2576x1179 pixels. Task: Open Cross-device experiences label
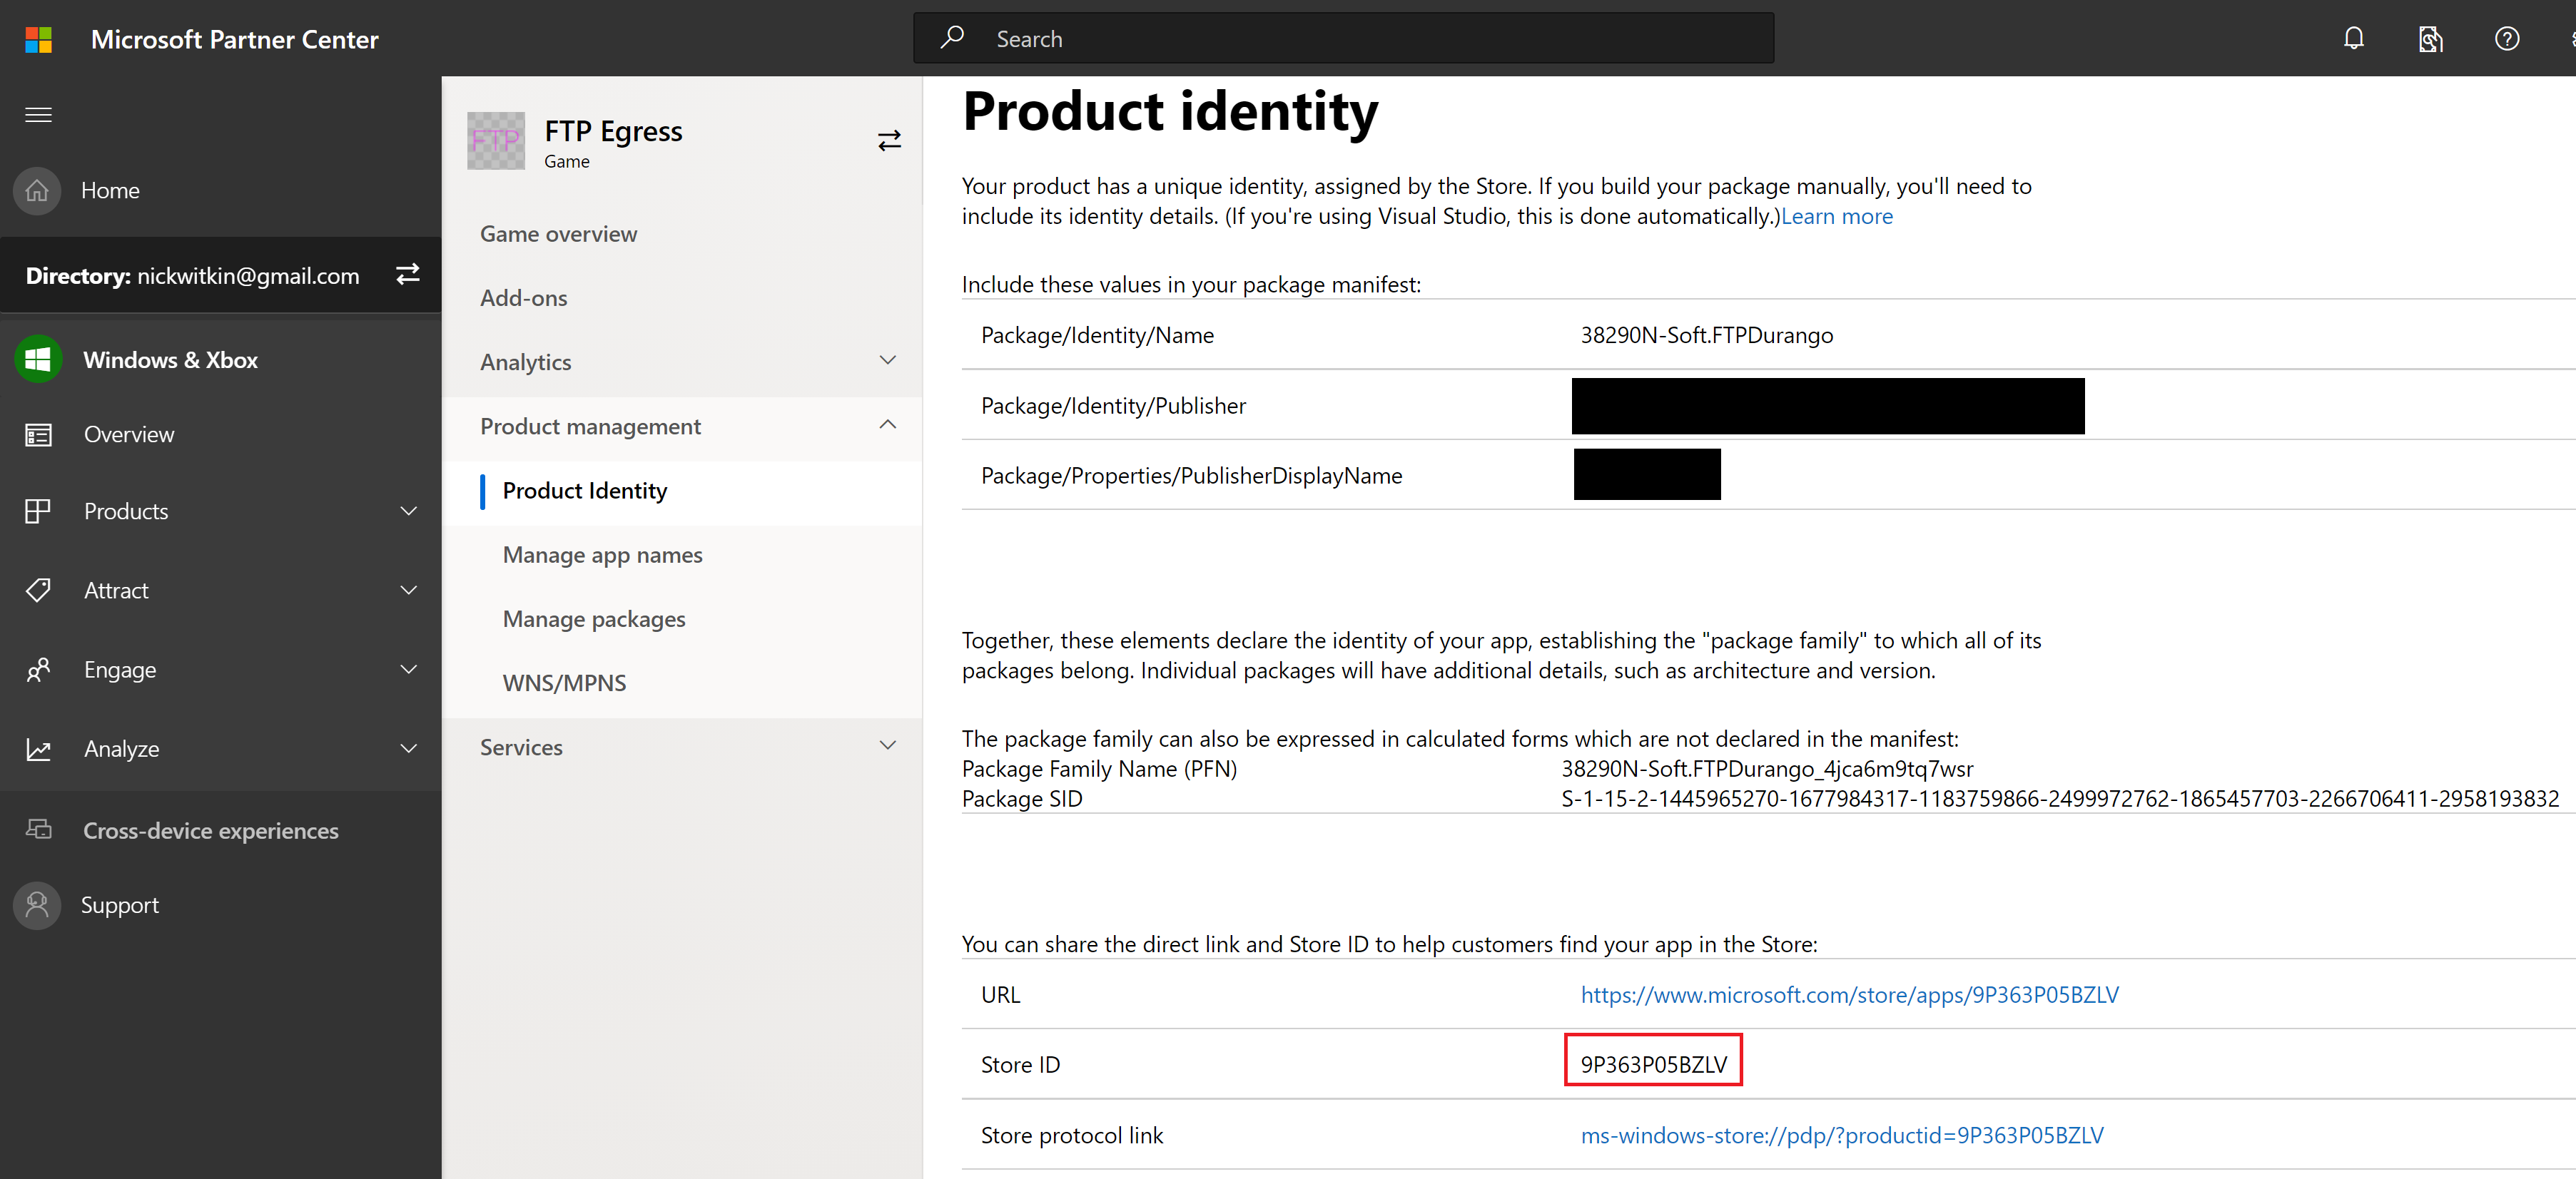click(211, 832)
